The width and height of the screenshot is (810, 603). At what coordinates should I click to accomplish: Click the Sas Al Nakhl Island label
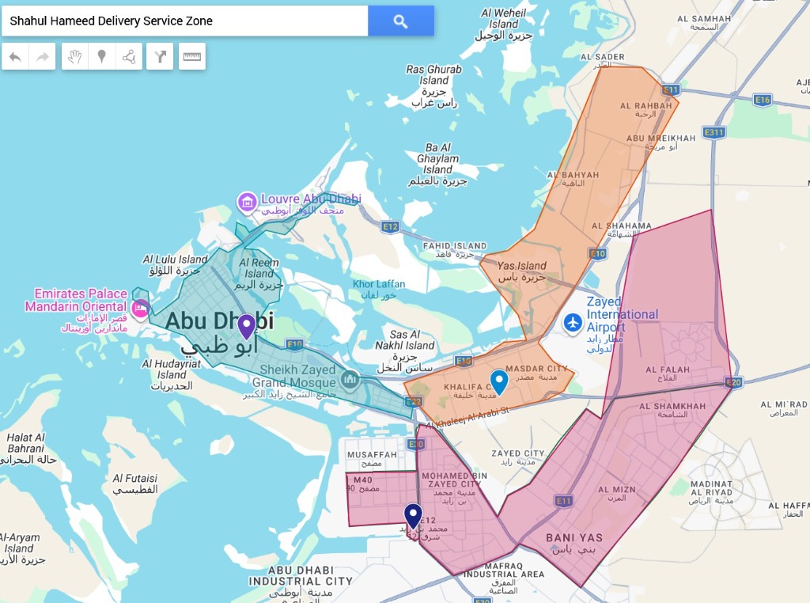(405, 339)
